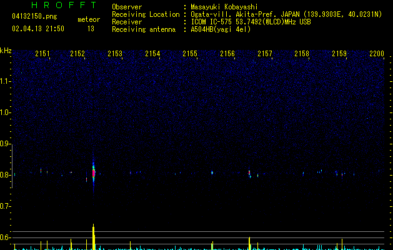
Task: Click the "Observer" field label
Action: [x=127, y=7]
